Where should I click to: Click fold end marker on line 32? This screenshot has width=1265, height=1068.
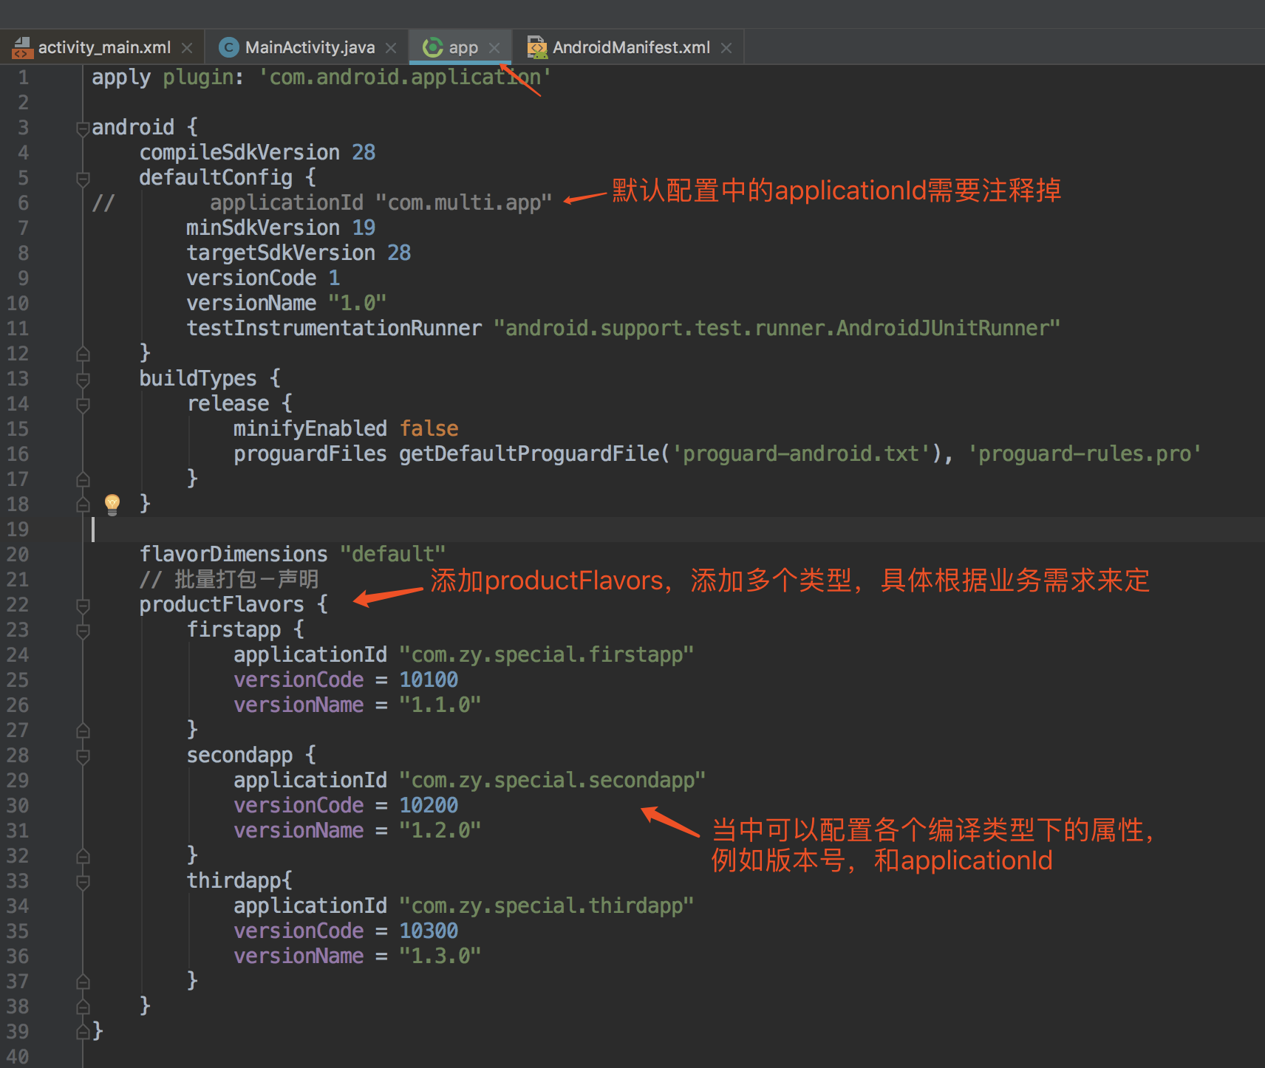[x=83, y=856]
